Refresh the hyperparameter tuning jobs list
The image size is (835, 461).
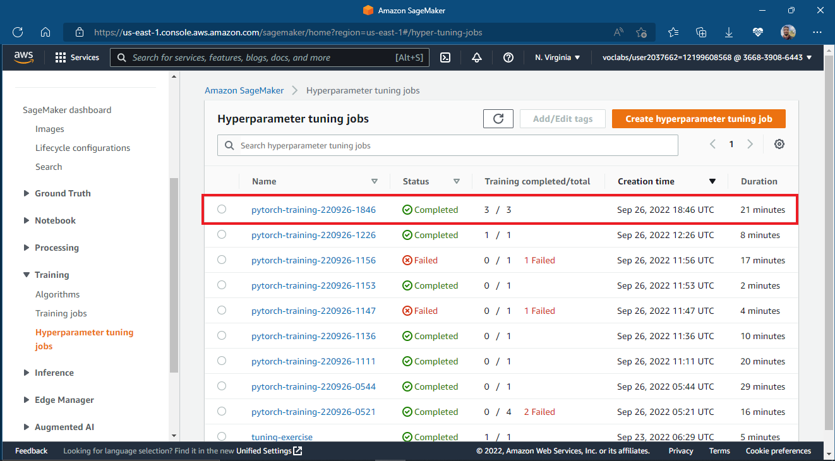click(x=498, y=119)
